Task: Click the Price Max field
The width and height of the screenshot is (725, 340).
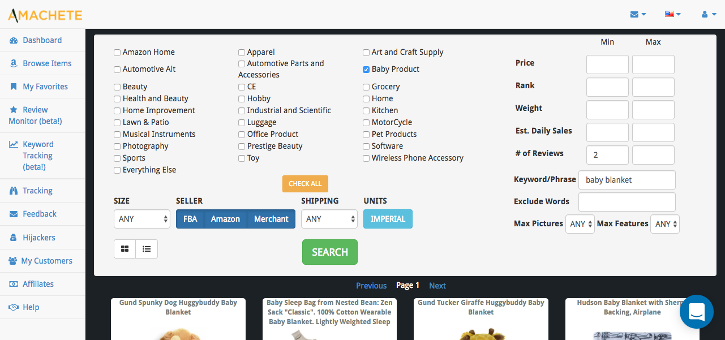Action: click(x=653, y=64)
